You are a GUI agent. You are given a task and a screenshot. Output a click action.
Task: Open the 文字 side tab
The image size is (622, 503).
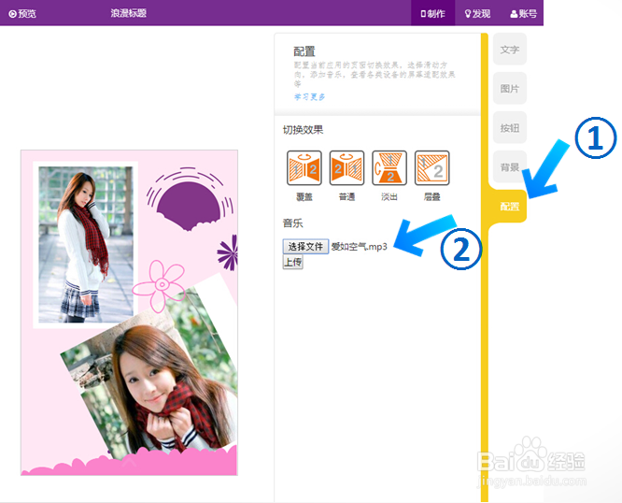pyautogui.click(x=509, y=50)
